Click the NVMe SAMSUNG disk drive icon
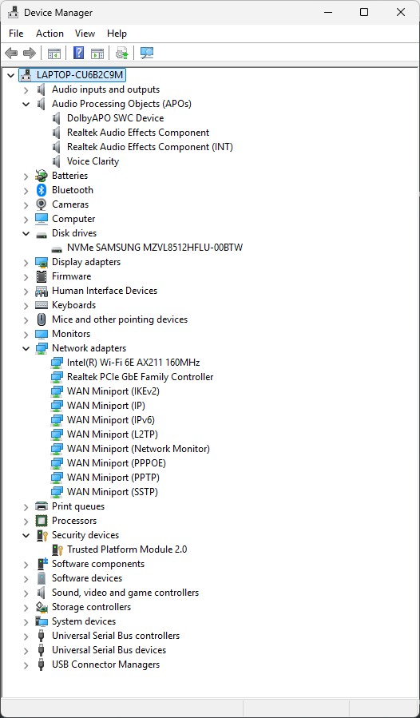 click(57, 248)
